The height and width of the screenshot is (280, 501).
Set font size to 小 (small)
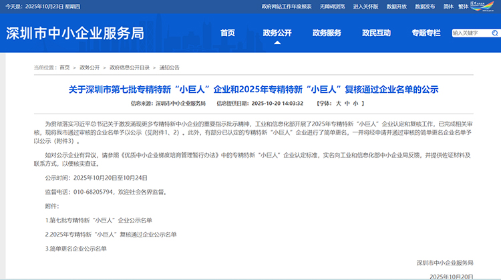356,104
